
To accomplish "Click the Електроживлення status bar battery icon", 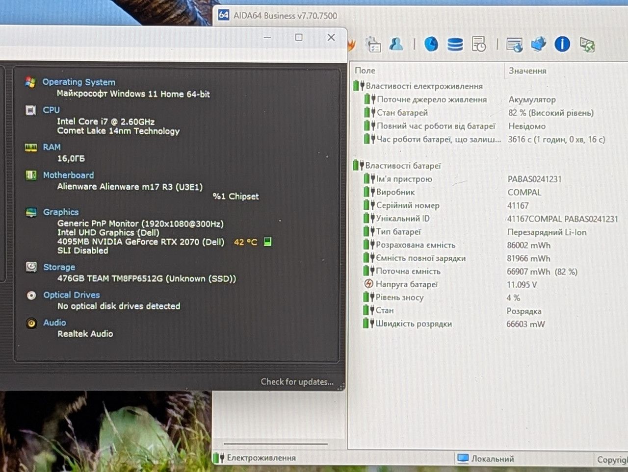I will pos(218,458).
